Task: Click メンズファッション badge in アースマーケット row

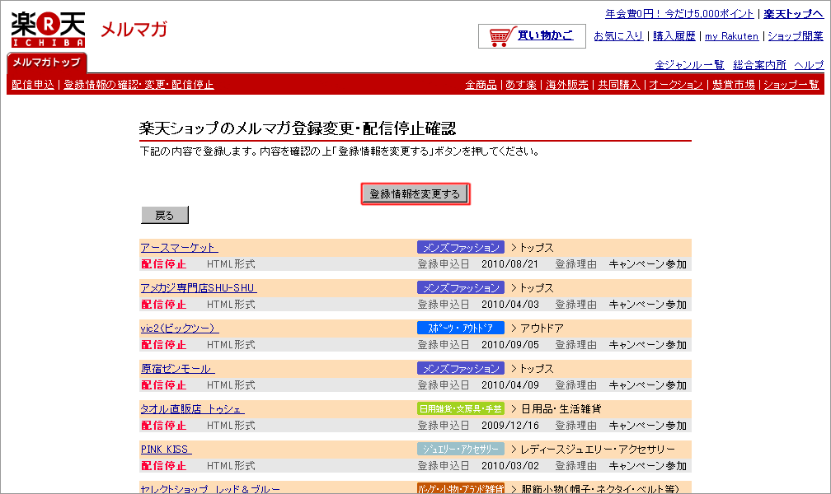Action: [461, 247]
